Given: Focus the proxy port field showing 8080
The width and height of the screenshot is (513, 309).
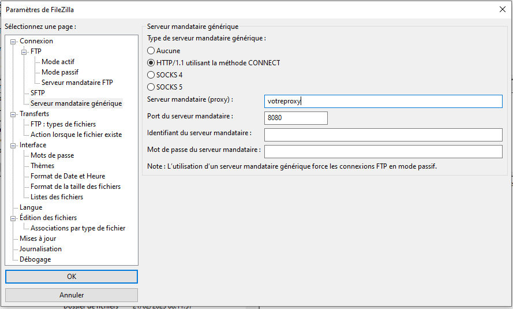Looking at the screenshot, I should click(x=295, y=118).
